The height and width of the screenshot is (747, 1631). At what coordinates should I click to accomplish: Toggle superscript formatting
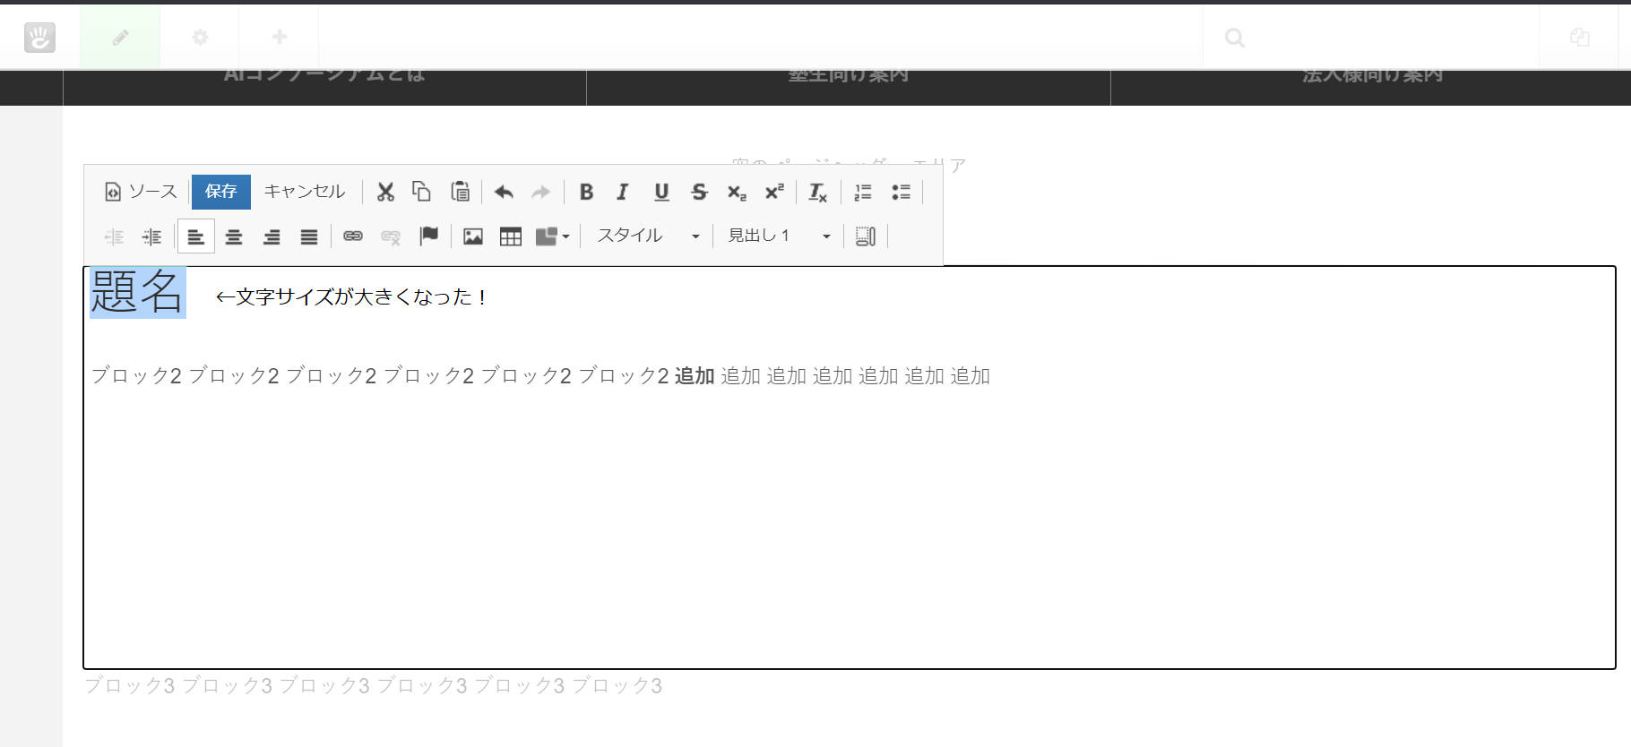pos(774,192)
